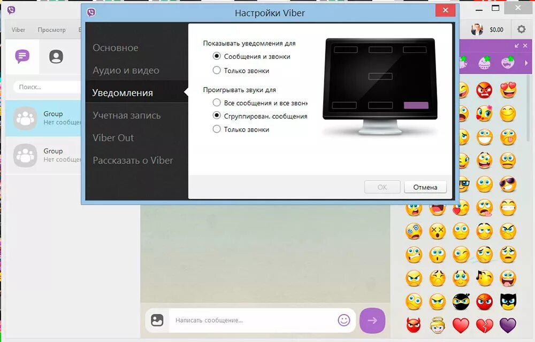This screenshot has height=342, width=535.
Task: Insert the purple heart emoji
Action: (508, 325)
